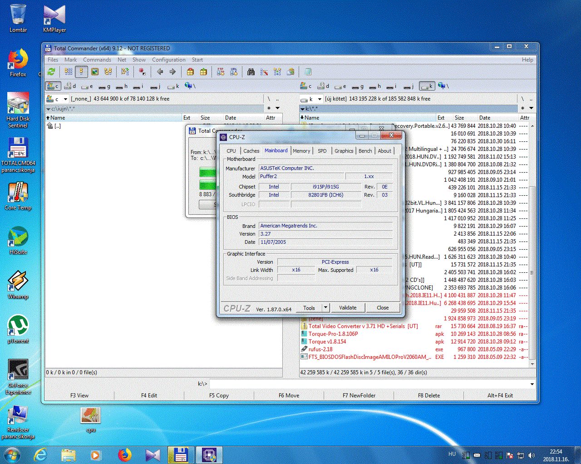The image size is (581, 464).
Task: Switch left panel to drive g
Action: point(105,86)
